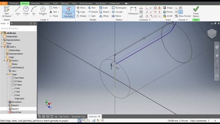This screenshot has height=124, width=220.
Task: Click the ViewCube
Action: click(x=212, y=34)
